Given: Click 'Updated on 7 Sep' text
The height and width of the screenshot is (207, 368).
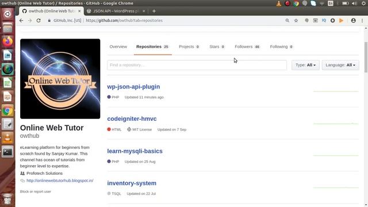Looking at the screenshot, I should click(x=172, y=129).
